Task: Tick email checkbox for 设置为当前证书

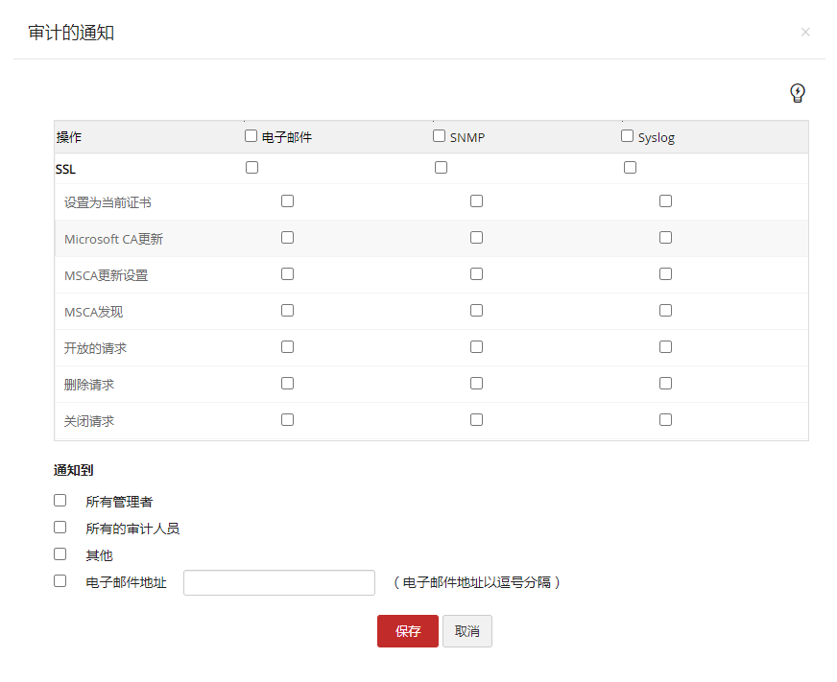Action: [x=288, y=201]
